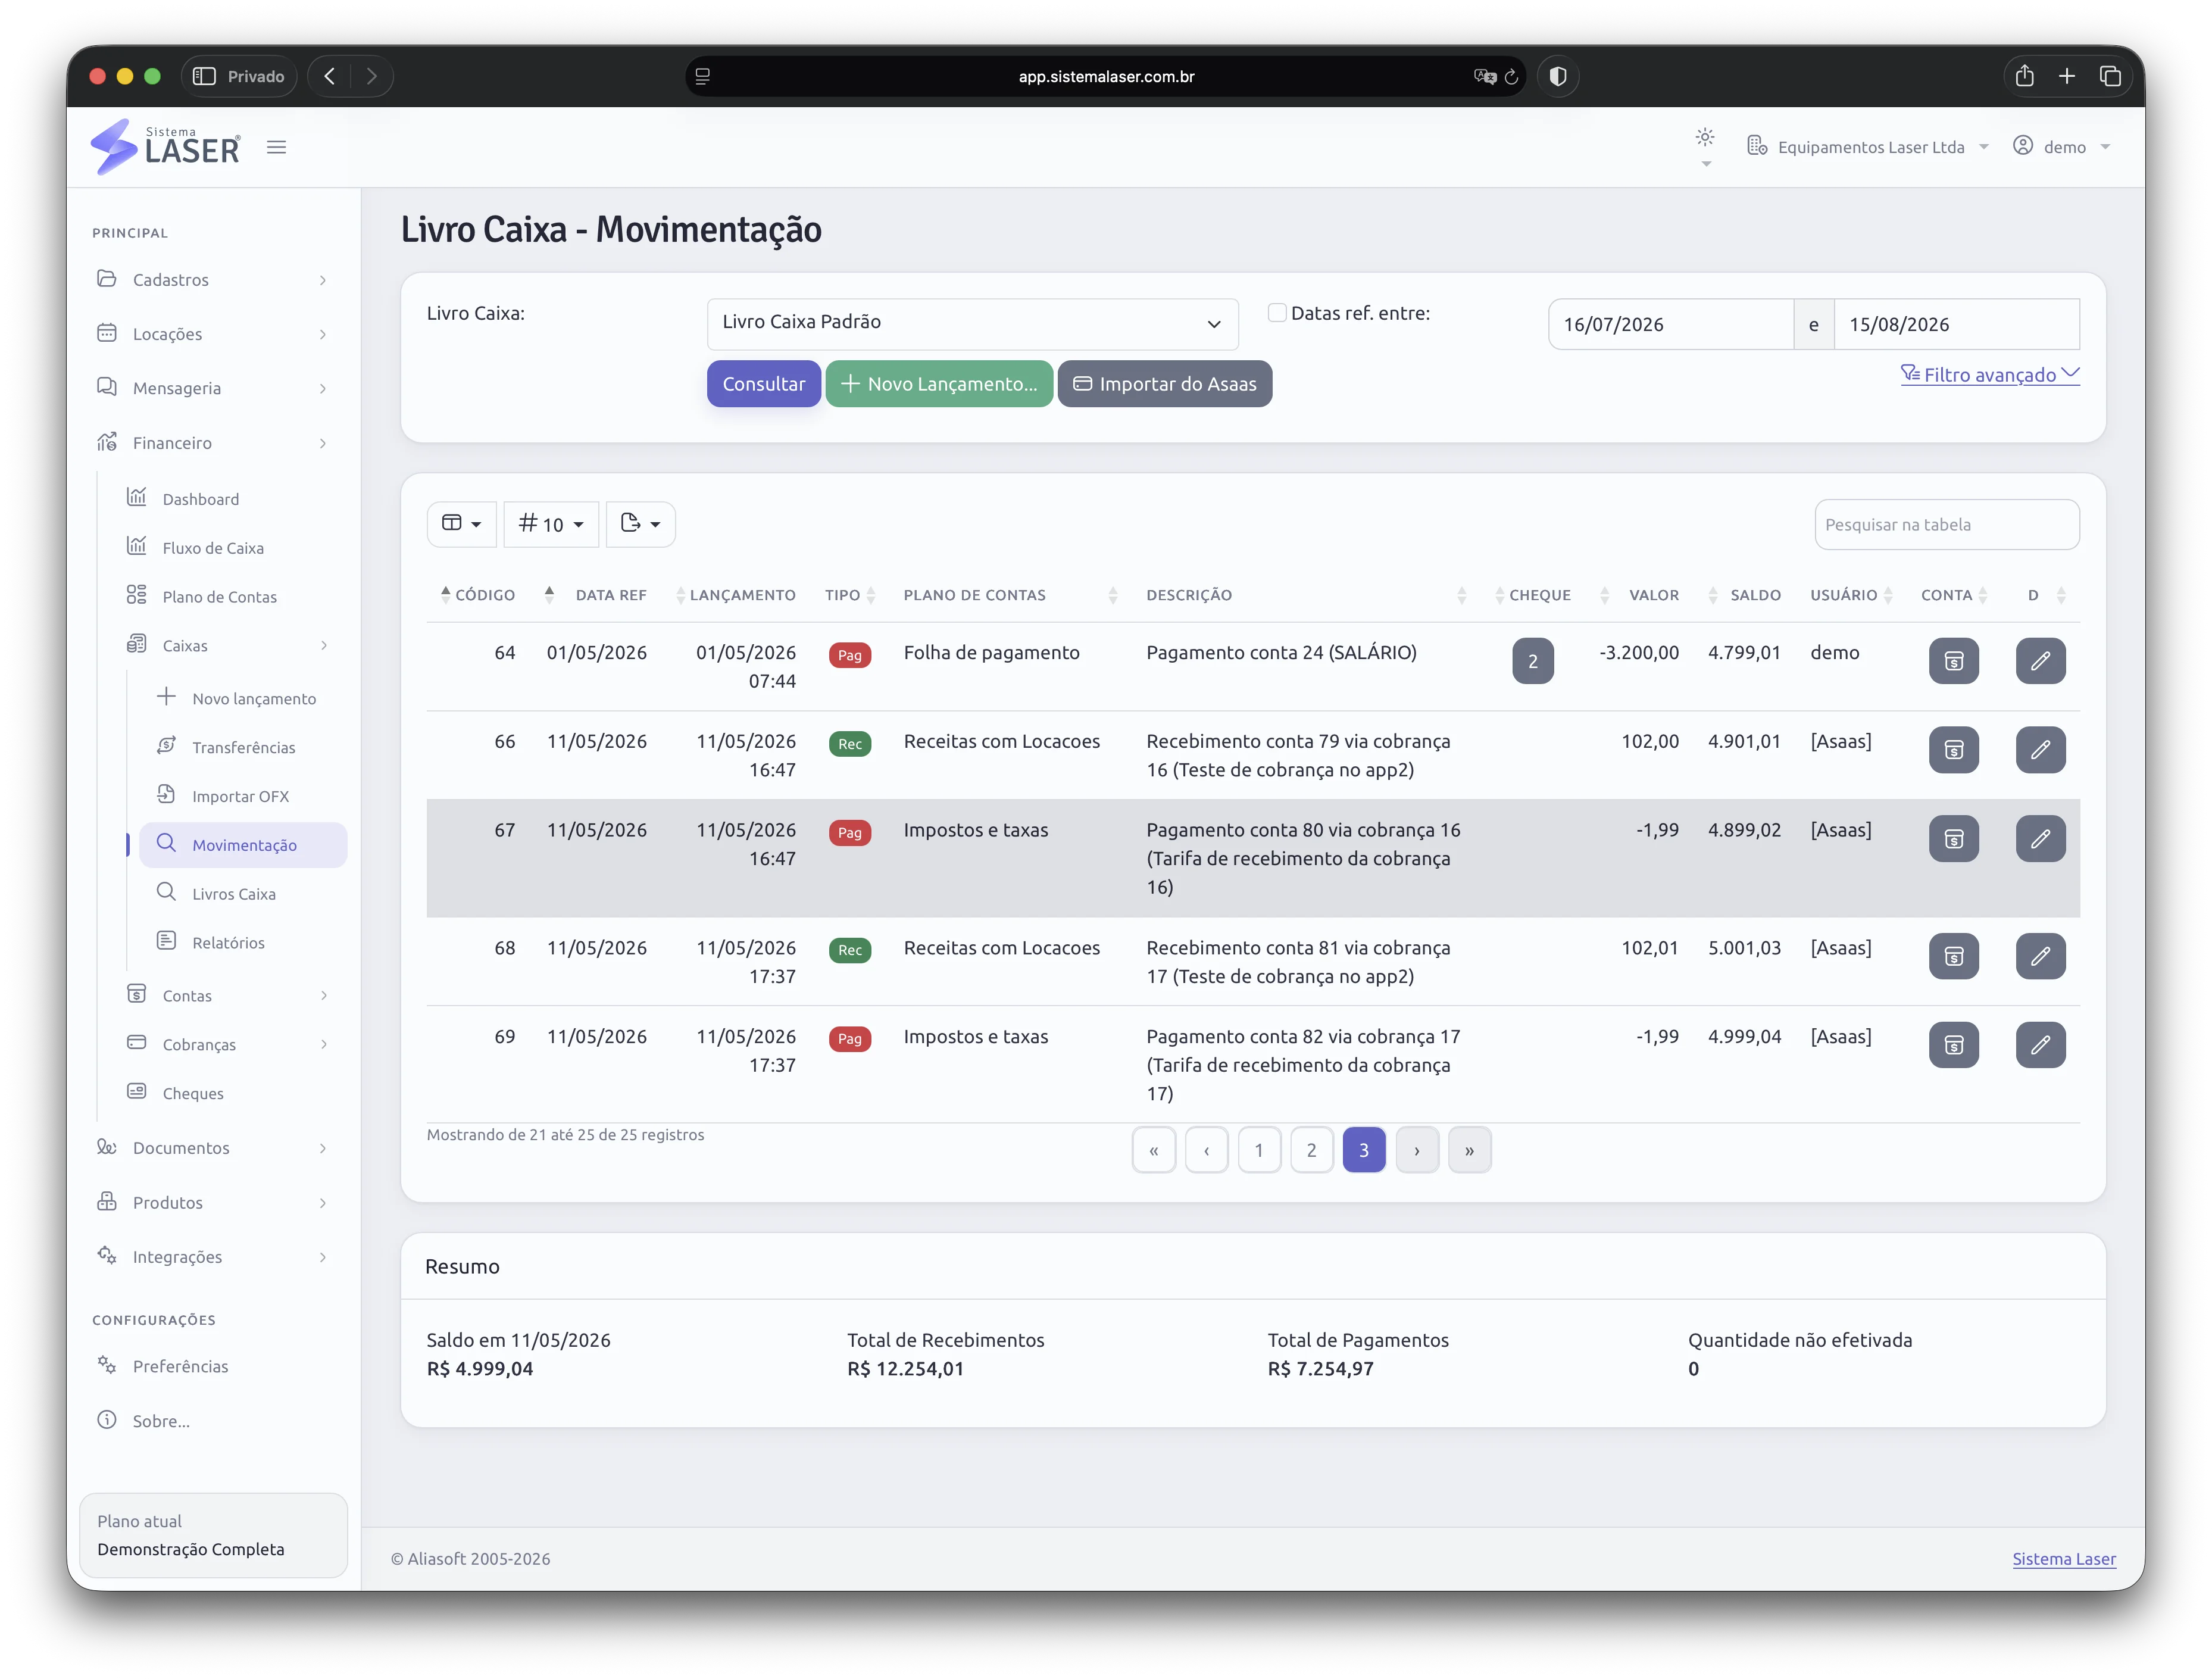Image resolution: width=2212 pixels, height=1679 pixels.
Task: Open the Livro Caixa Padrão dropdown
Action: pyautogui.click(x=972, y=323)
